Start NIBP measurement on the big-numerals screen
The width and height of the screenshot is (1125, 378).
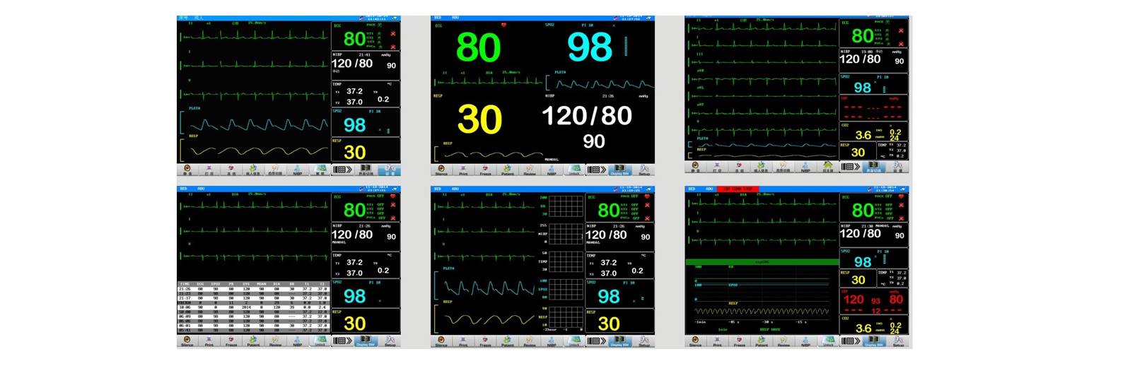[552, 170]
